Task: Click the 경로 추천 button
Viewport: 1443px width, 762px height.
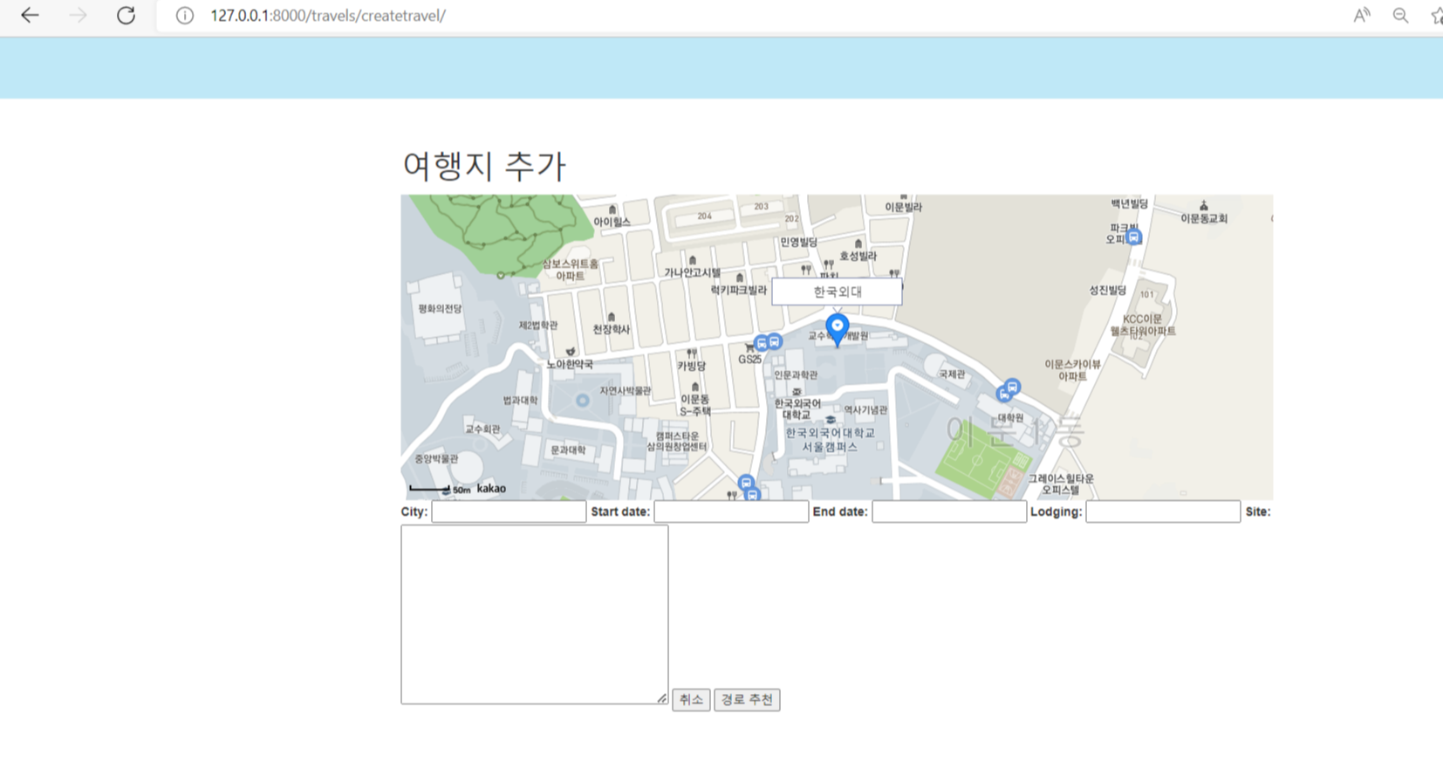Action: click(x=747, y=700)
